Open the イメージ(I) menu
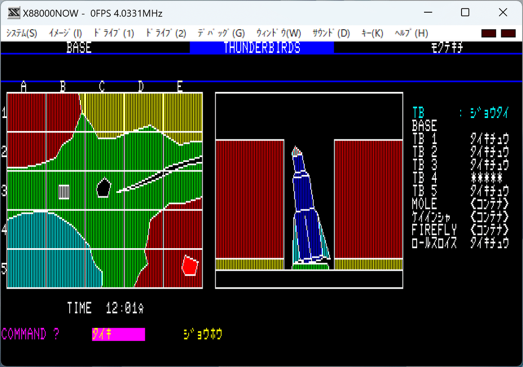523x367 pixels. 65,33
